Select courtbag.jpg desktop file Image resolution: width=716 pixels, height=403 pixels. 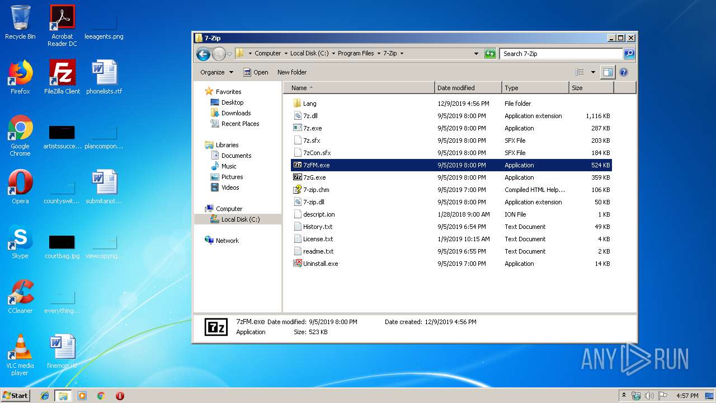tap(62, 247)
